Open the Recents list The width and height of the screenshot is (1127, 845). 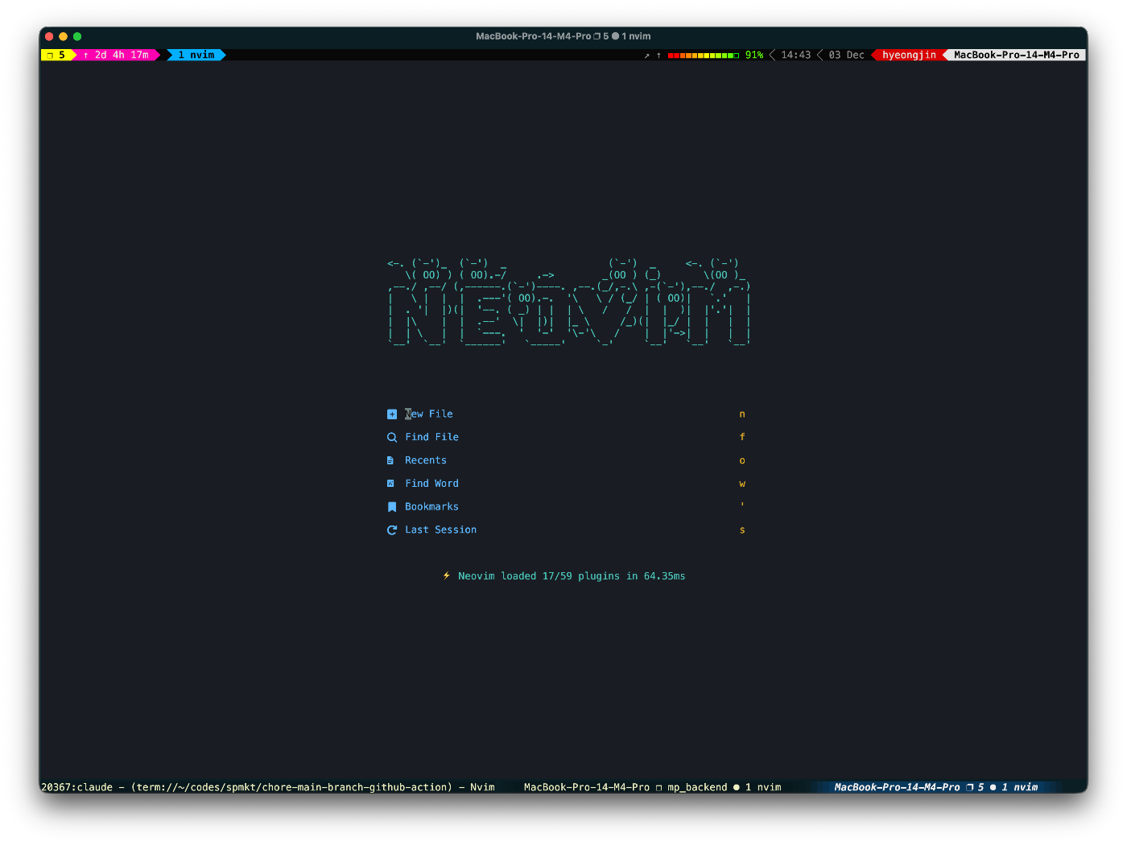pos(425,460)
